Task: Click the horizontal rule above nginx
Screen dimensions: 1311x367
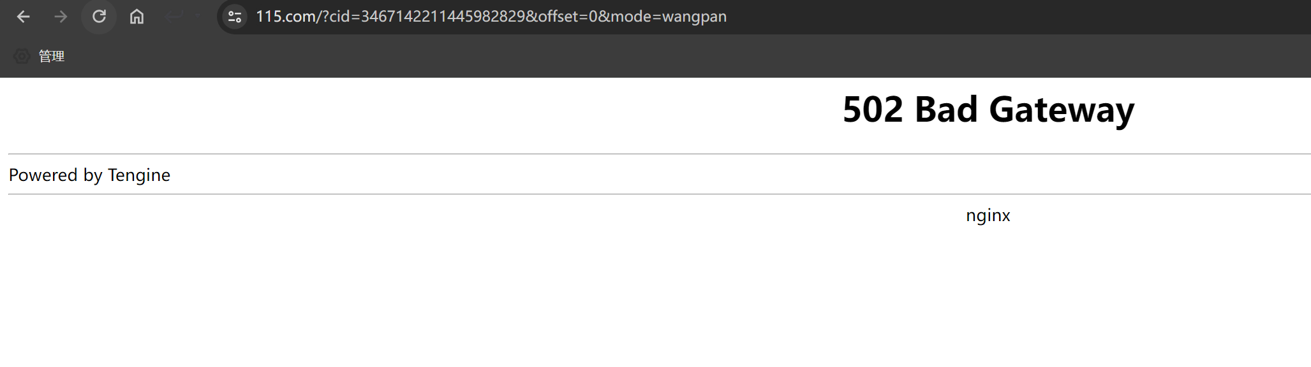Action: click(660, 194)
